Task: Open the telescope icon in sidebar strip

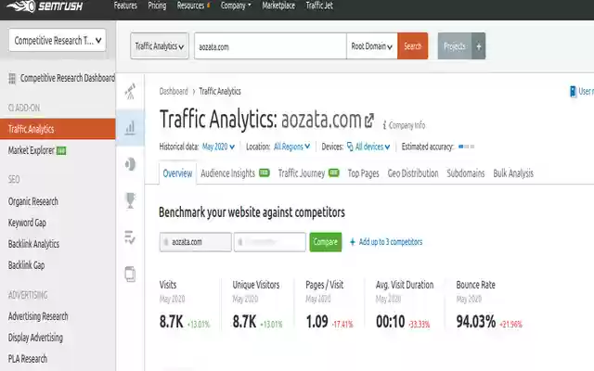Action: click(130, 91)
